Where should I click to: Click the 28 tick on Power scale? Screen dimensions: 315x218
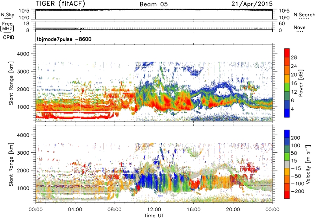point(294,57)
